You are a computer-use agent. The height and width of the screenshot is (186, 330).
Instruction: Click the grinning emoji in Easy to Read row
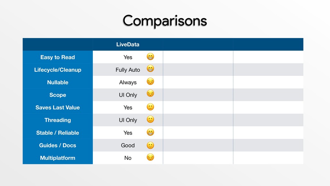tap(150, 57)
